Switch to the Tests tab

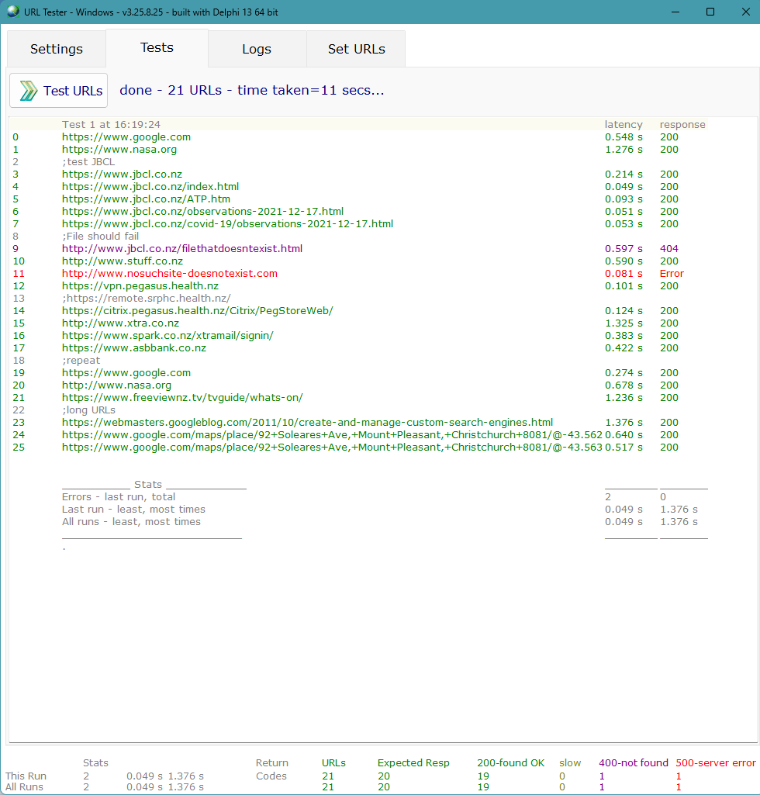(x=157, y=47)
